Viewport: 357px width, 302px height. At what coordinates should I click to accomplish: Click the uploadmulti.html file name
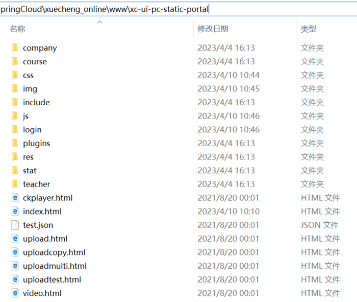(x=55, y=266)
